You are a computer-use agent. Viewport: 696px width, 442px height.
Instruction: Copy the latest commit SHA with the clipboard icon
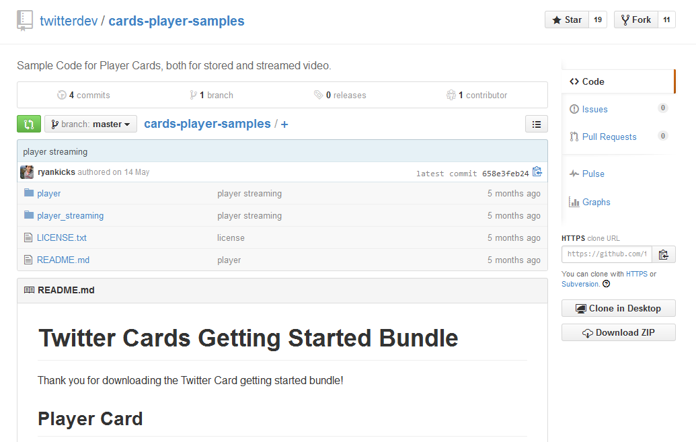tap(537, 172)
